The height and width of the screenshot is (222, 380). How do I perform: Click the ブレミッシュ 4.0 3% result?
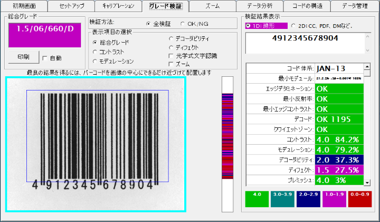[x=339, y=180]
